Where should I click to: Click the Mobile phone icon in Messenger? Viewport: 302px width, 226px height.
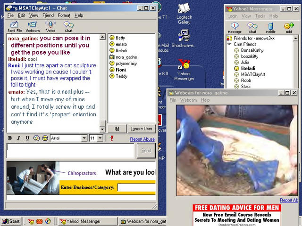tap(270, 28)
